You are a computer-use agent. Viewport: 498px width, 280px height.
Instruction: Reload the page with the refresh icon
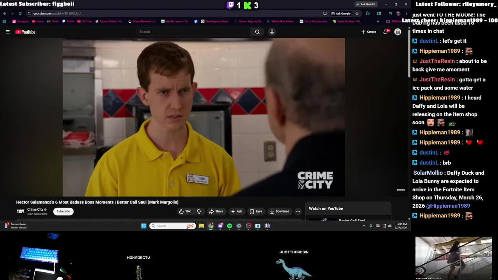coord(20,14)
